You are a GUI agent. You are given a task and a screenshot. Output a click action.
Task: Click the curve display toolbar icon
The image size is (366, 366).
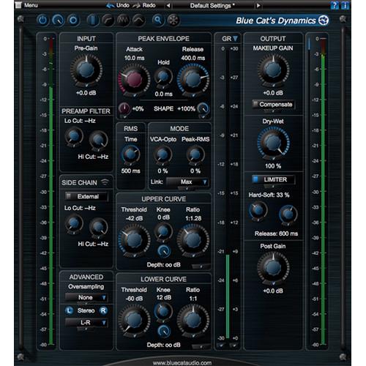pyautogui.click(x=108, y=20)
